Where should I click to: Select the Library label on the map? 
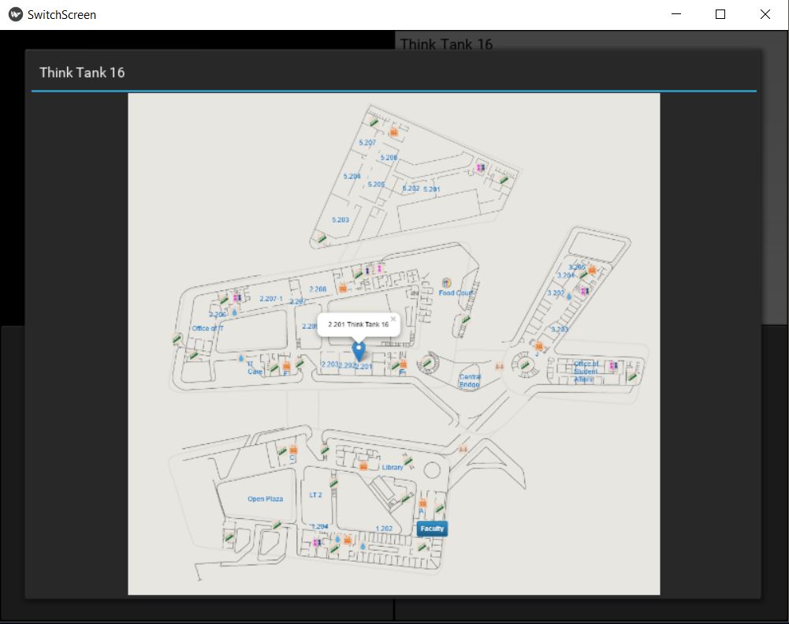[x=392, y=468]
